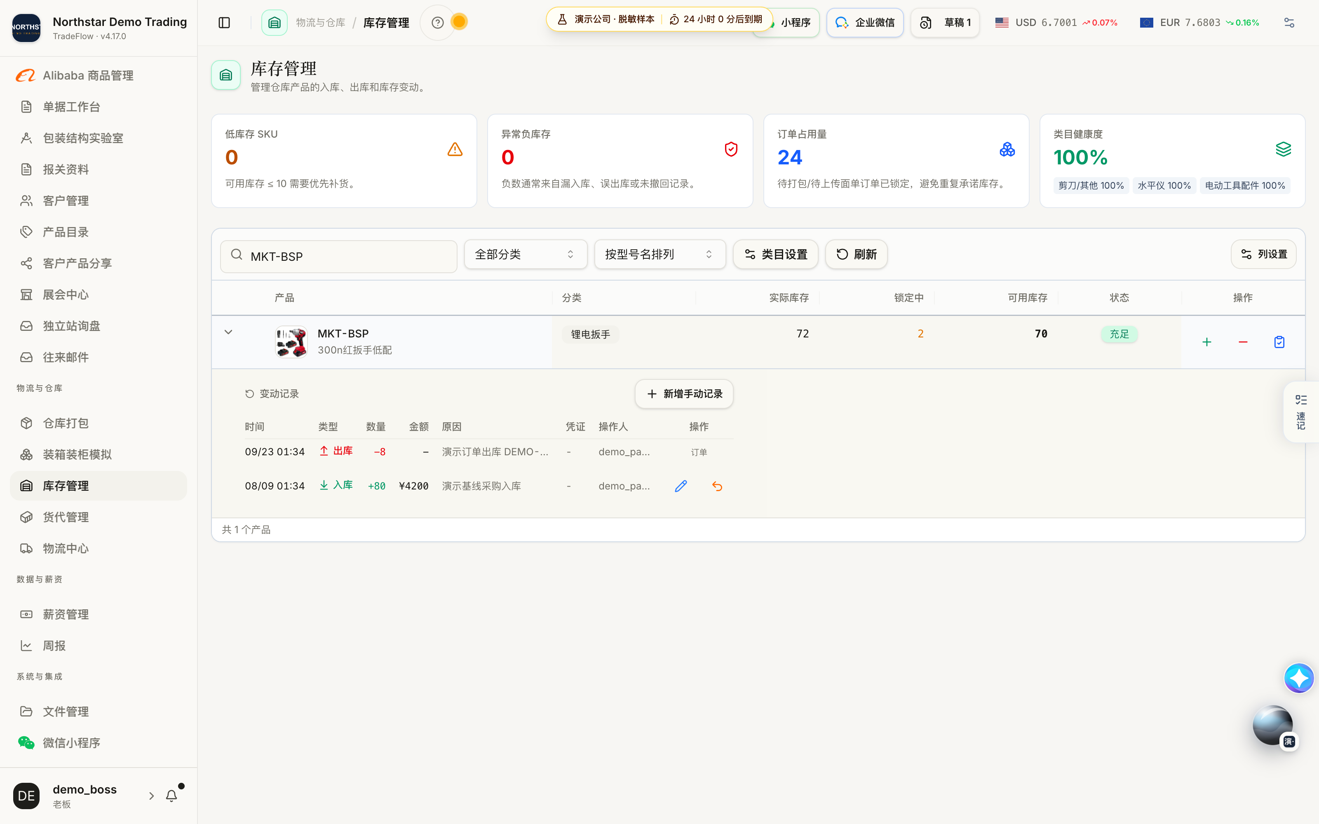Click the green plus stock-in icon
The image size is (1319, 824).
pos(1207,342)
